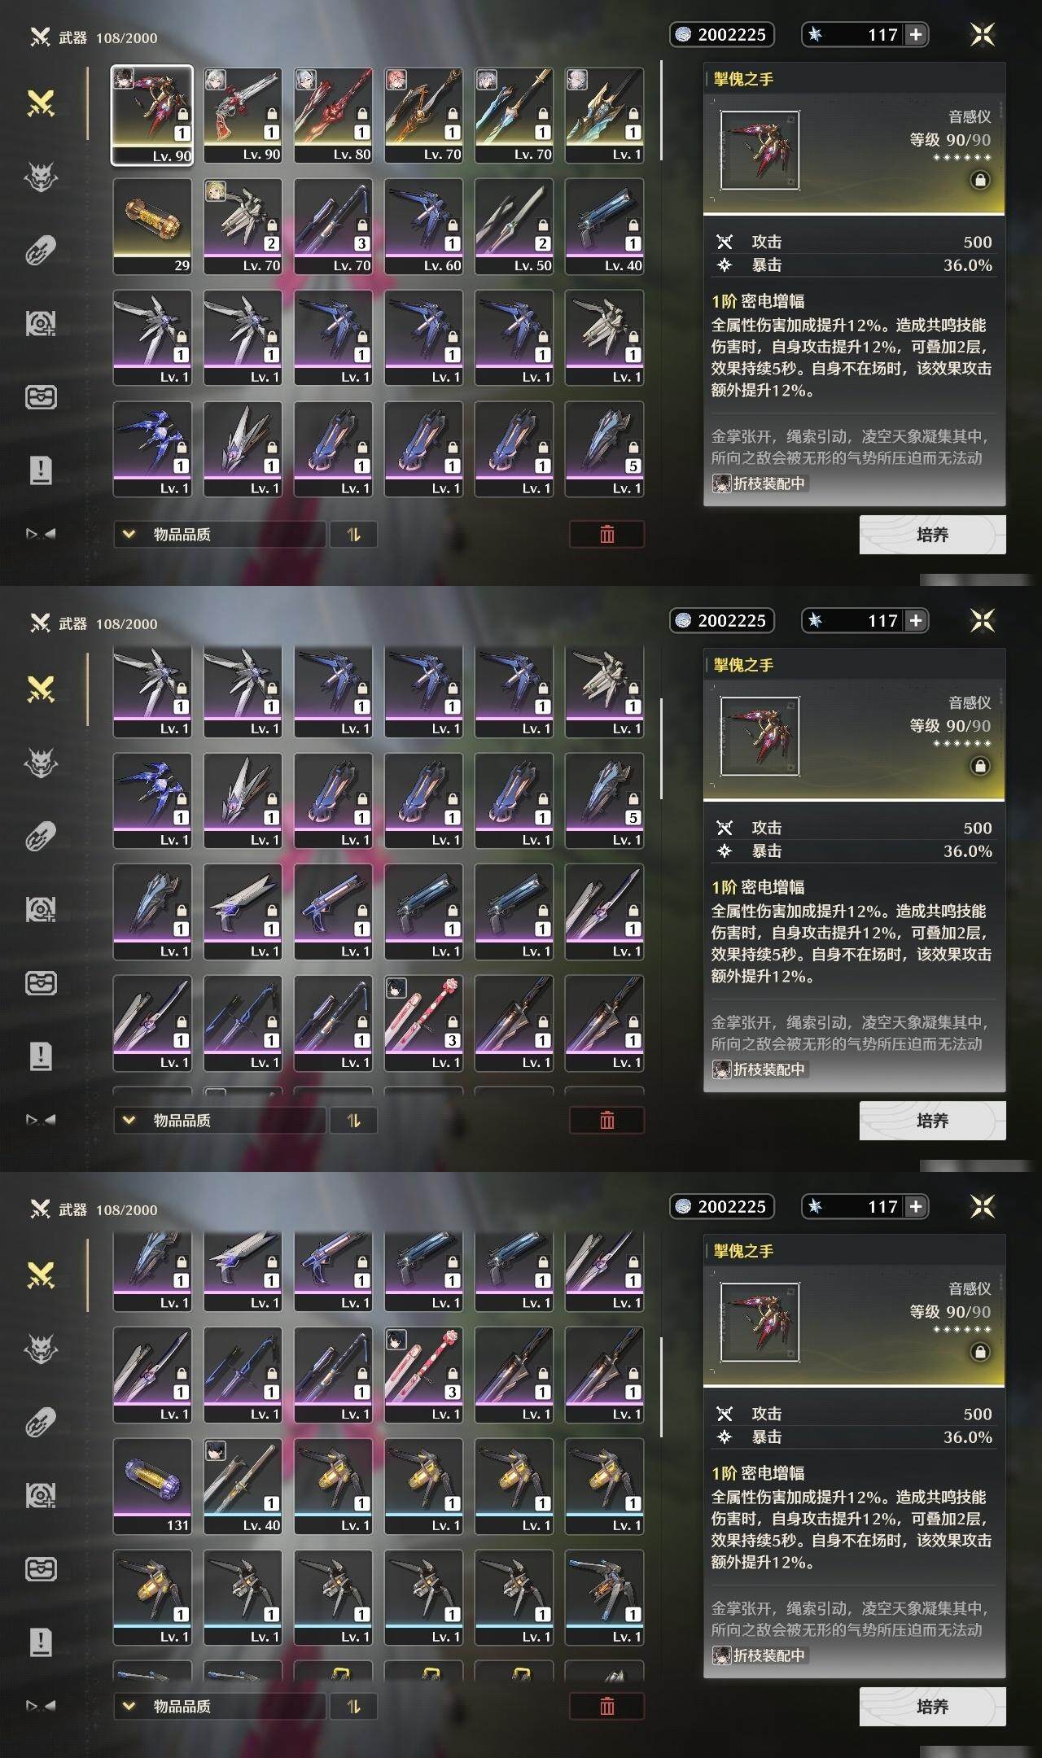Toggle the weapon lock in top screenshot's detail panel
Screen dimensions: 1042x1758
980,180
